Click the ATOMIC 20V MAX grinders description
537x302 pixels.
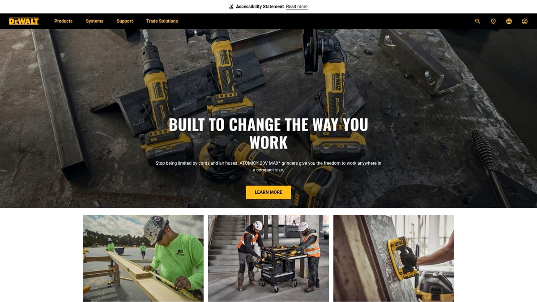pos(268,166)
